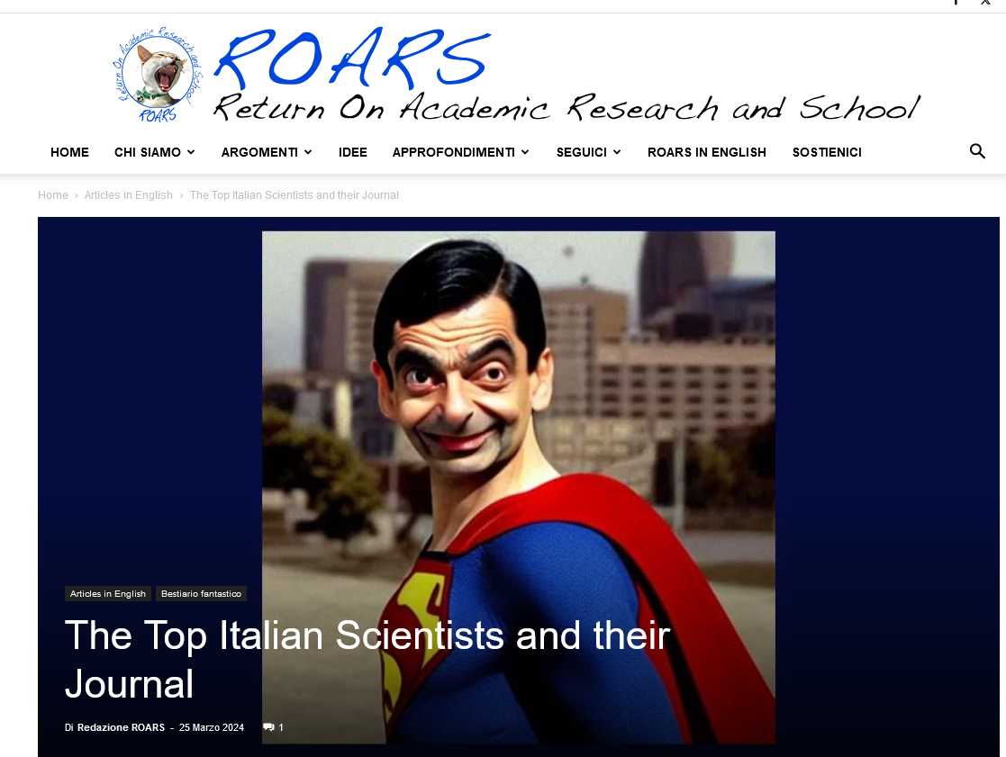The image size is (1006, 757).
Task: Select the Articles in English category tag
Action: [108, 593]
